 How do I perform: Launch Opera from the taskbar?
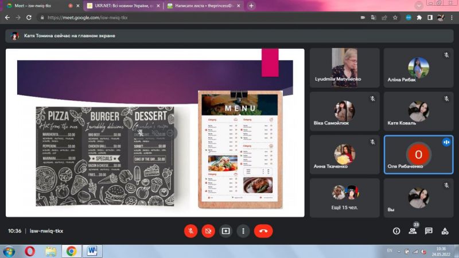30,251
